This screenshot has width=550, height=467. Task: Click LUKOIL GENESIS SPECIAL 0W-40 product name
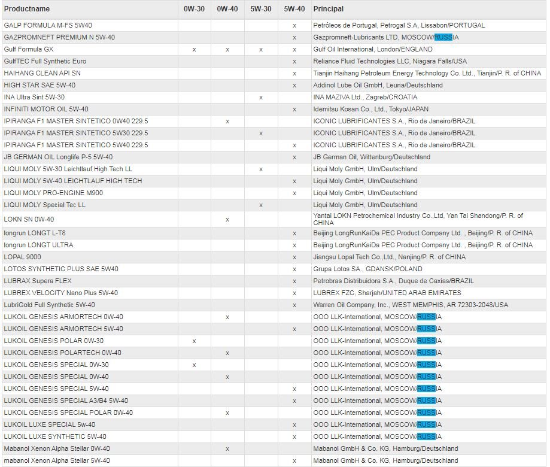click(x=56, y=377)
